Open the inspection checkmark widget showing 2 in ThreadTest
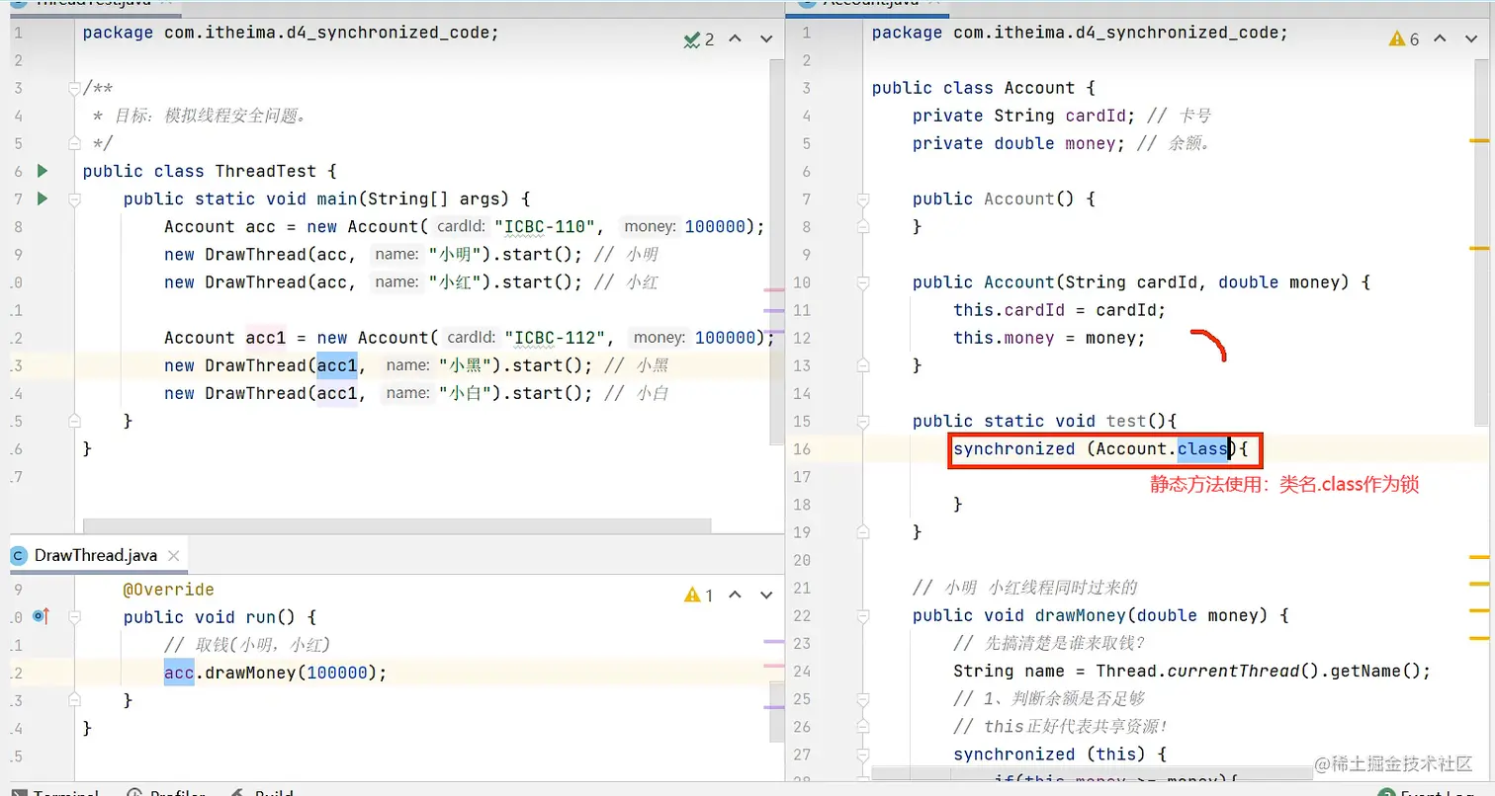The height and width of the screenshot is (796, 1495). [699, 40]
